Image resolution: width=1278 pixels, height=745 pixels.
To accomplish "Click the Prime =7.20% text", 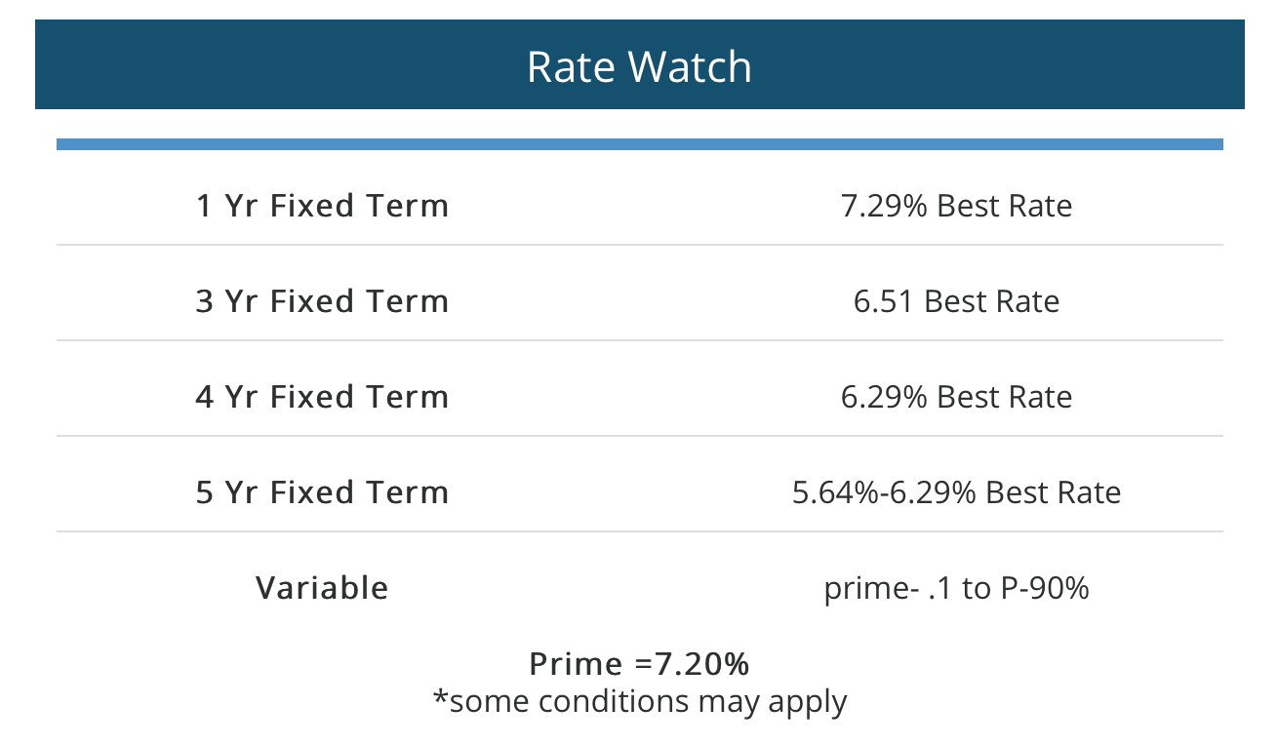I will tap(639, 664).
